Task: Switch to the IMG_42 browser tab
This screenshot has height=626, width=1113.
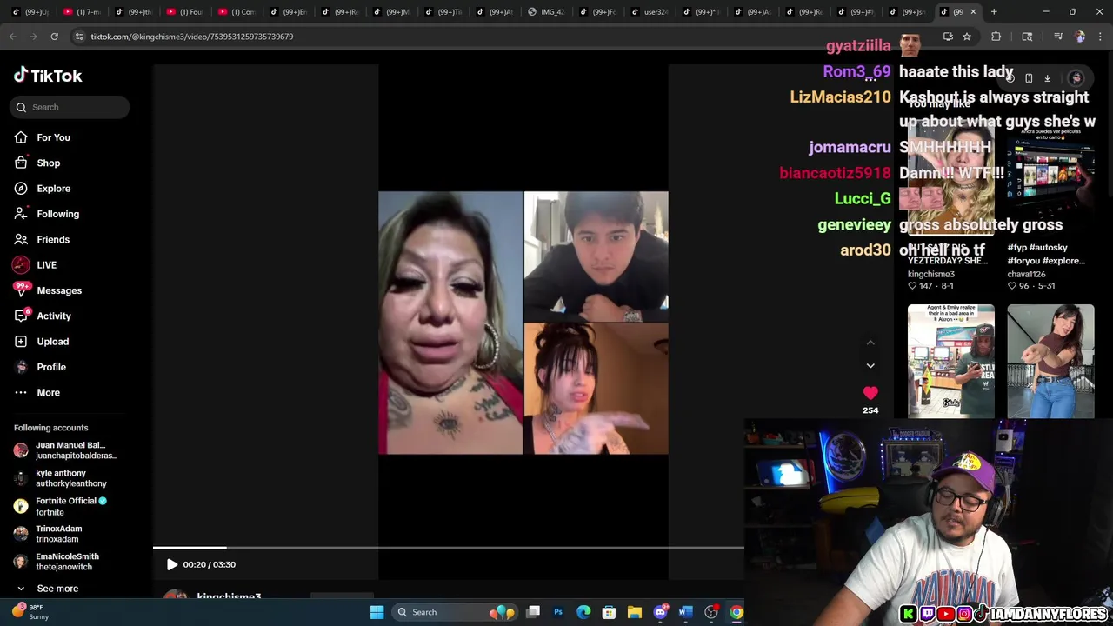Action: click(x=551, y=11)
